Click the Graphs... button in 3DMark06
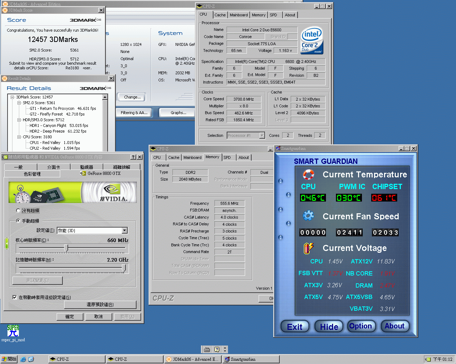456x364 pixels. 177,113
